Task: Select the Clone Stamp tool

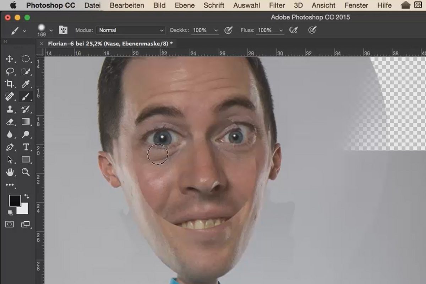Action: tap(10, 109)
